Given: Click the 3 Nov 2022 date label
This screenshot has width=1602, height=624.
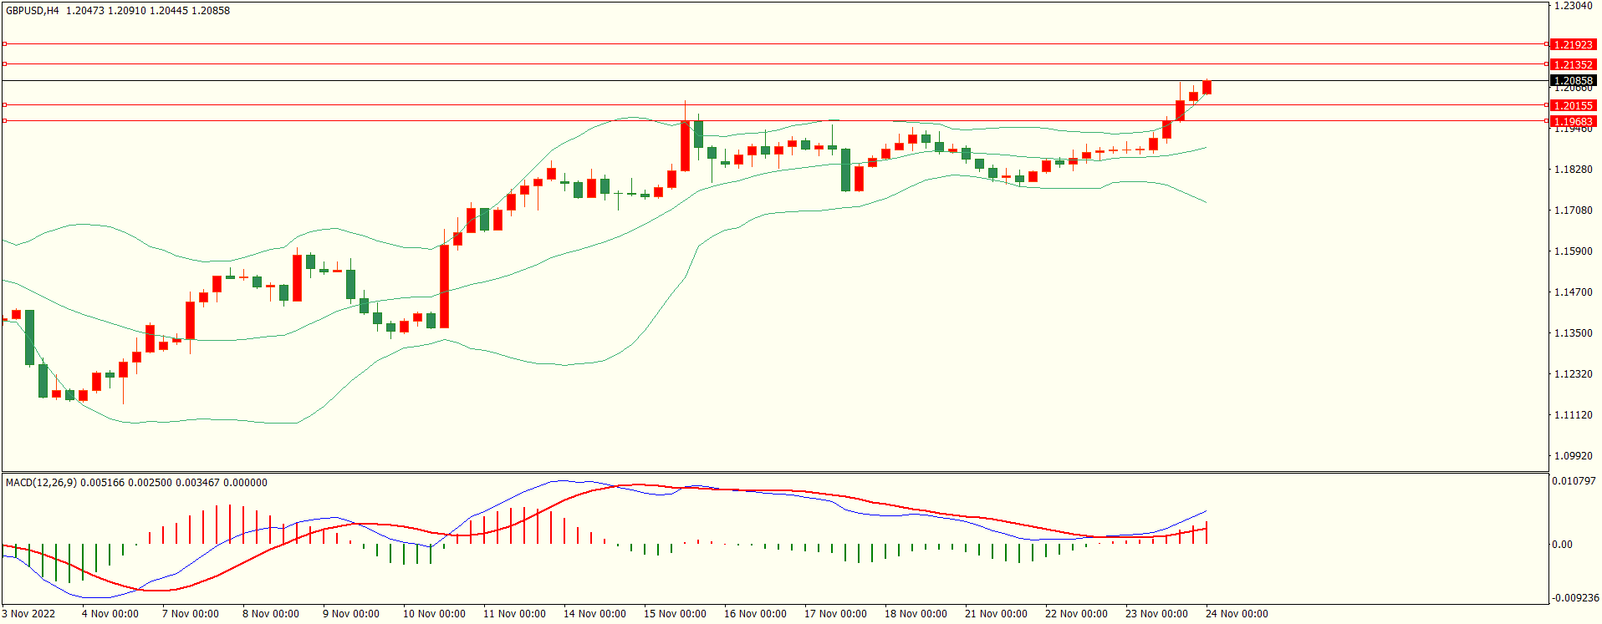Looking at the screenshot, I should (x=28, y=614).
